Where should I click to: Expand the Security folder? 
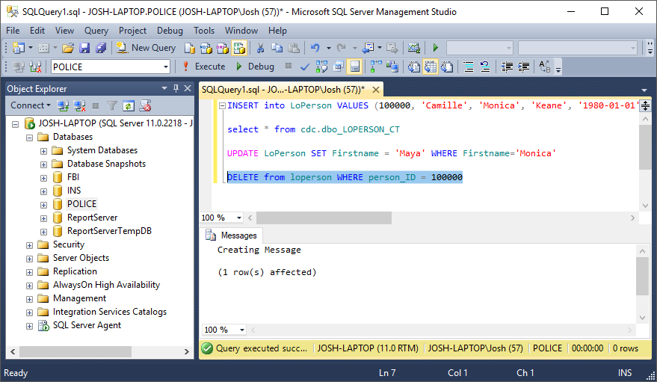click(29, 245)
